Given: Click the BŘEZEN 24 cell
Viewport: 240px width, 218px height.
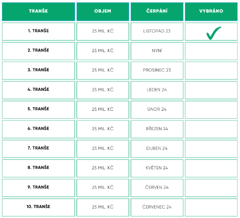Looking at the screenshot, I should pos(157,129).
